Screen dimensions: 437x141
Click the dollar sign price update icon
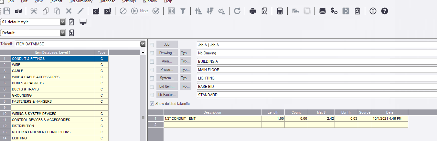coord(334,11)
